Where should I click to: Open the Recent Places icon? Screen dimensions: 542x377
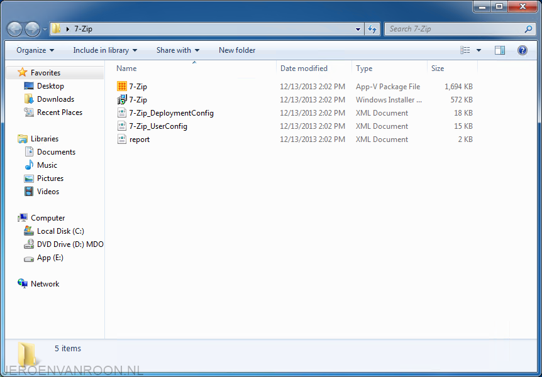coord(29,112)
